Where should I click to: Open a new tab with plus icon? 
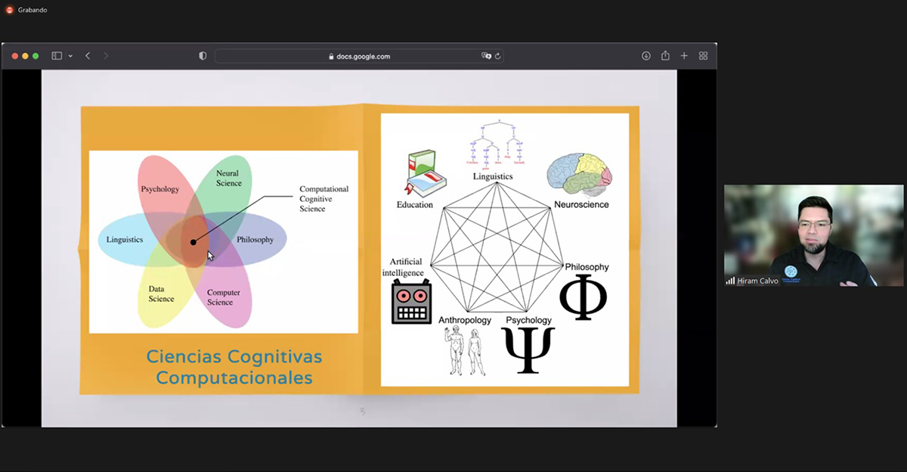click(x=684, y=56)
